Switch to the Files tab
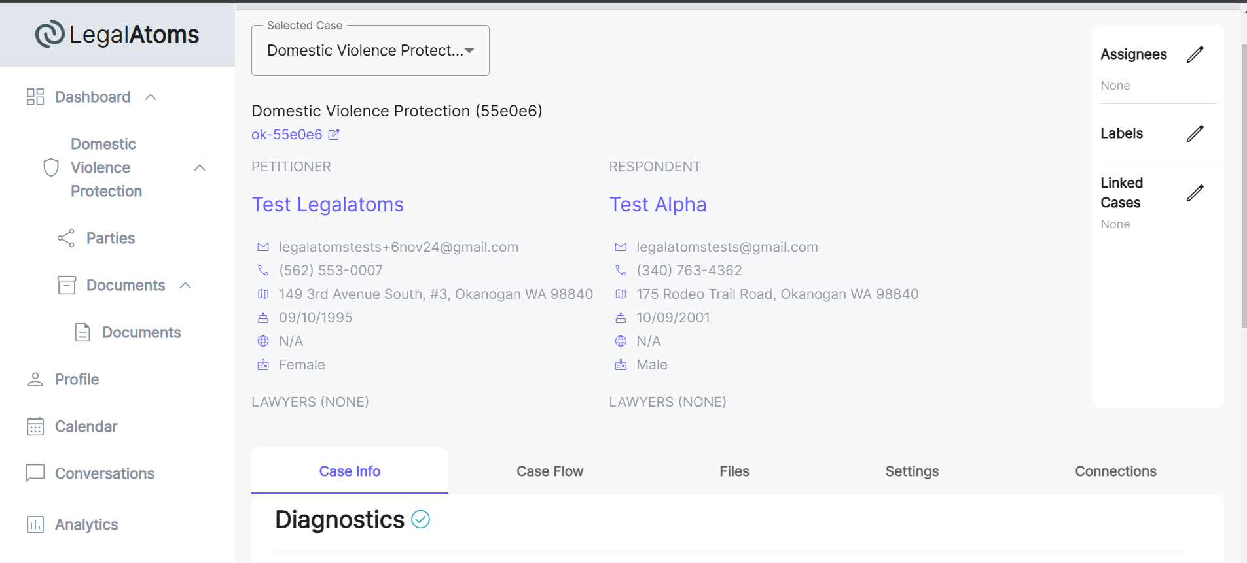Image resolution: width=1247 pixels, height=563 pixels. point(734,471)
